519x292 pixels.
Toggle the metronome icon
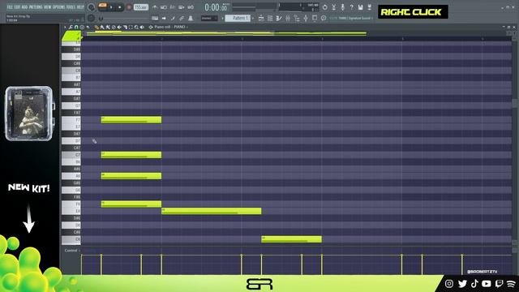point(155,7)
